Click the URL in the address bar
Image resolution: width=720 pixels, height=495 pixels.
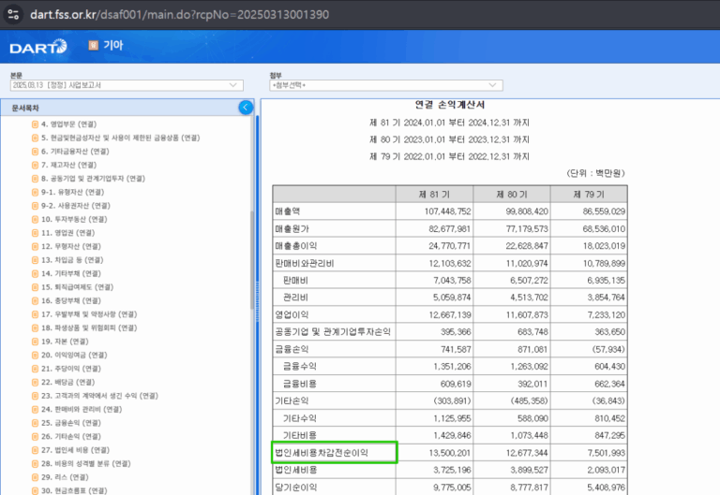click(180, 14)
